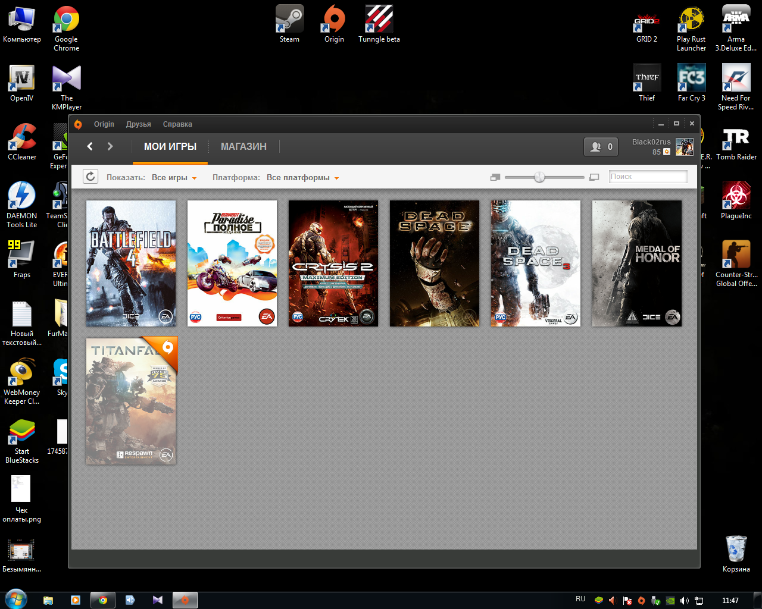Click the Far Cry 3 desktop shortcut
The width and height of the screenshot is (762, 609).
[692, 83]
